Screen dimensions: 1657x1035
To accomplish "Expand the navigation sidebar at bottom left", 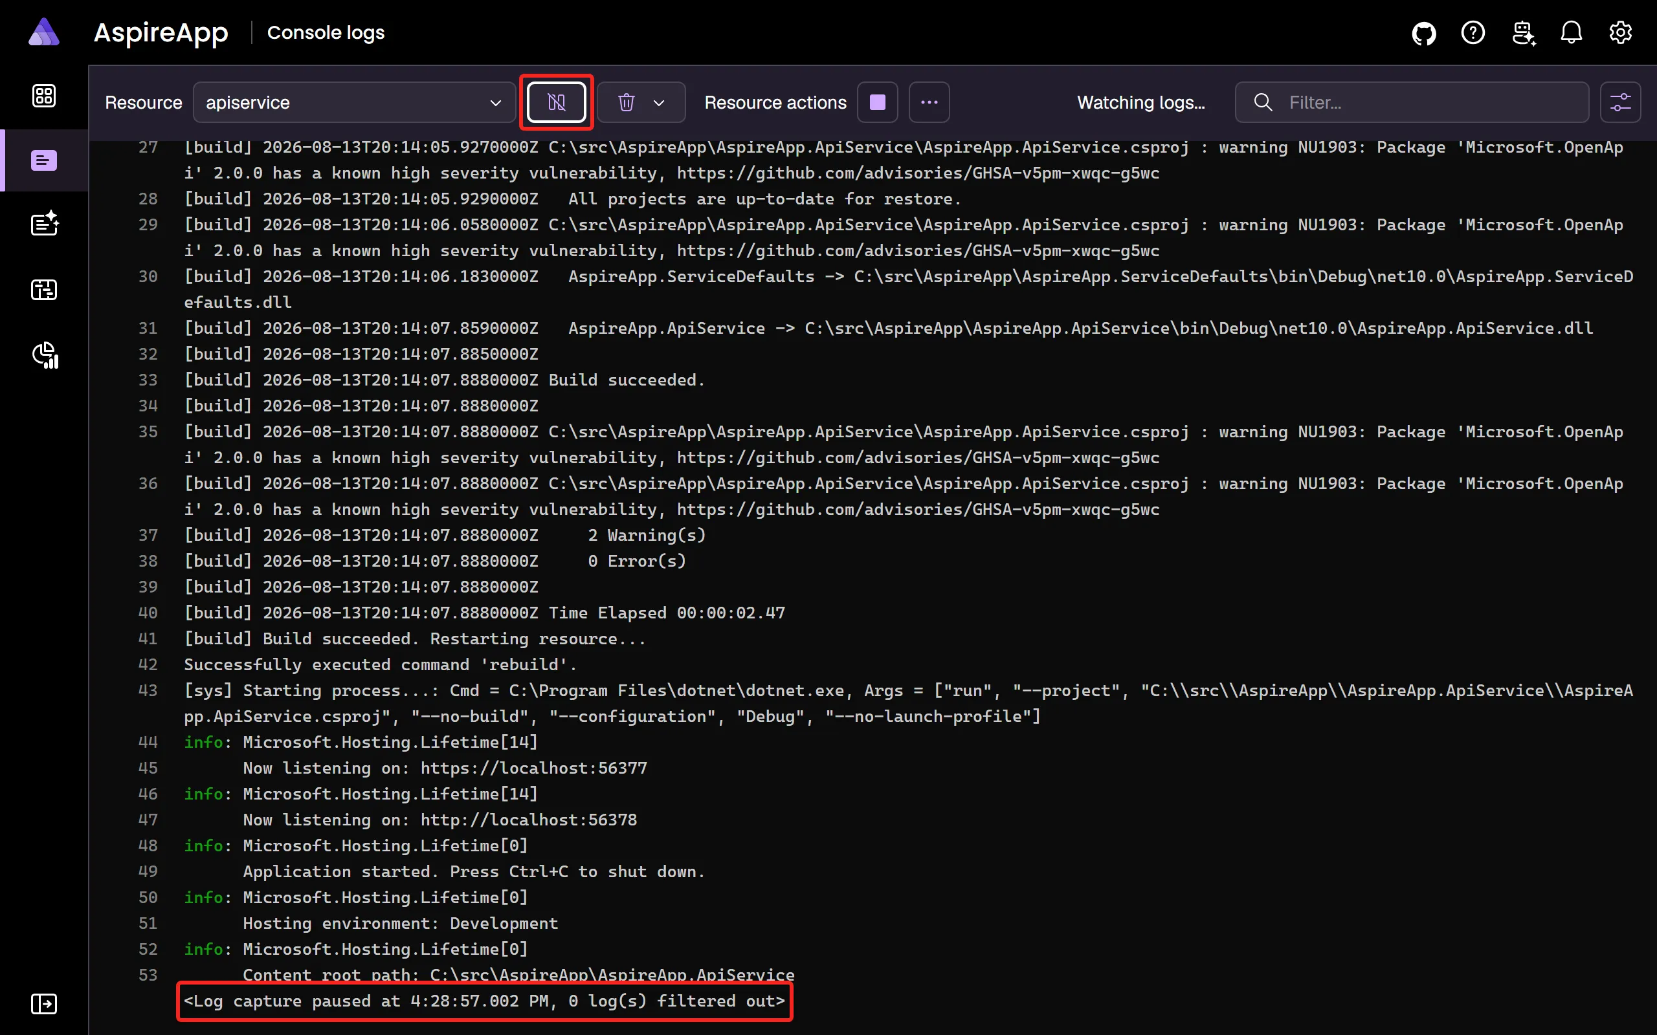I will (44, 1003).
